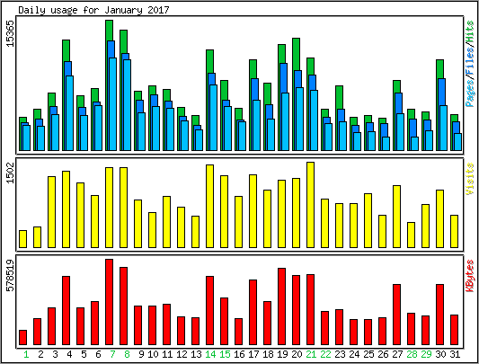Click the chart title 'Daily usage for January 2017'
Image resolution: width=479 pixels, height=364 pixels.
(x=93, y=10)
